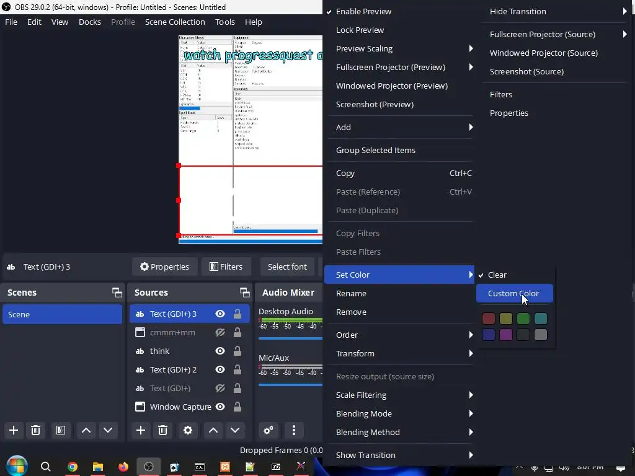
Task: Expand Show Transition submenu
Action: [399, 455]
